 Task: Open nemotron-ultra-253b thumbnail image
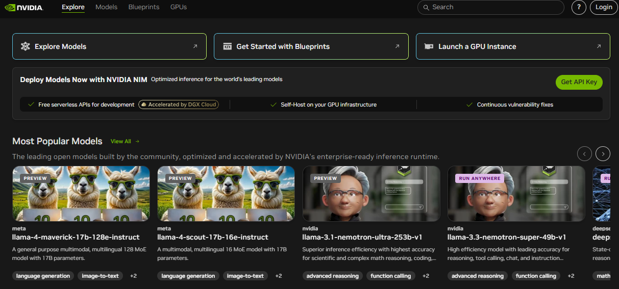pyautogui.click(x=371, y=193)
